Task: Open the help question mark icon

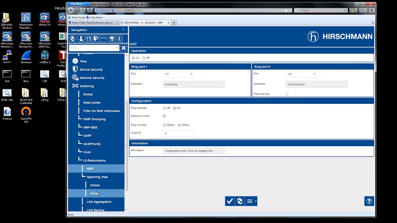Action: [369, 201]
